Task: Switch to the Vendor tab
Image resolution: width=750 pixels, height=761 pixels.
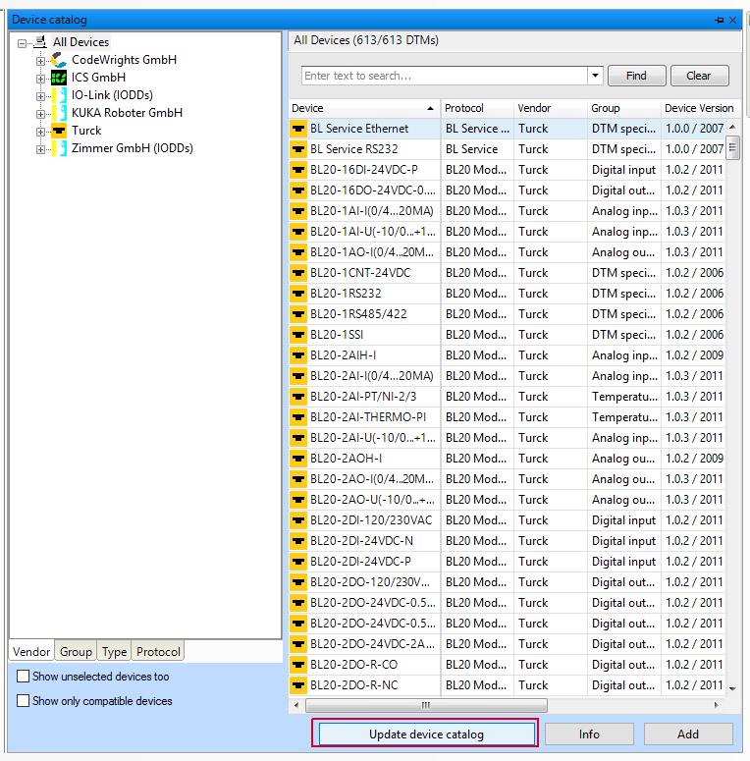Action: [x=31, y=651]
